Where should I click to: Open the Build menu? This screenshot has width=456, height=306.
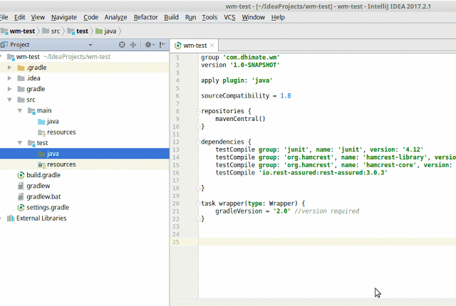point(171,17)
